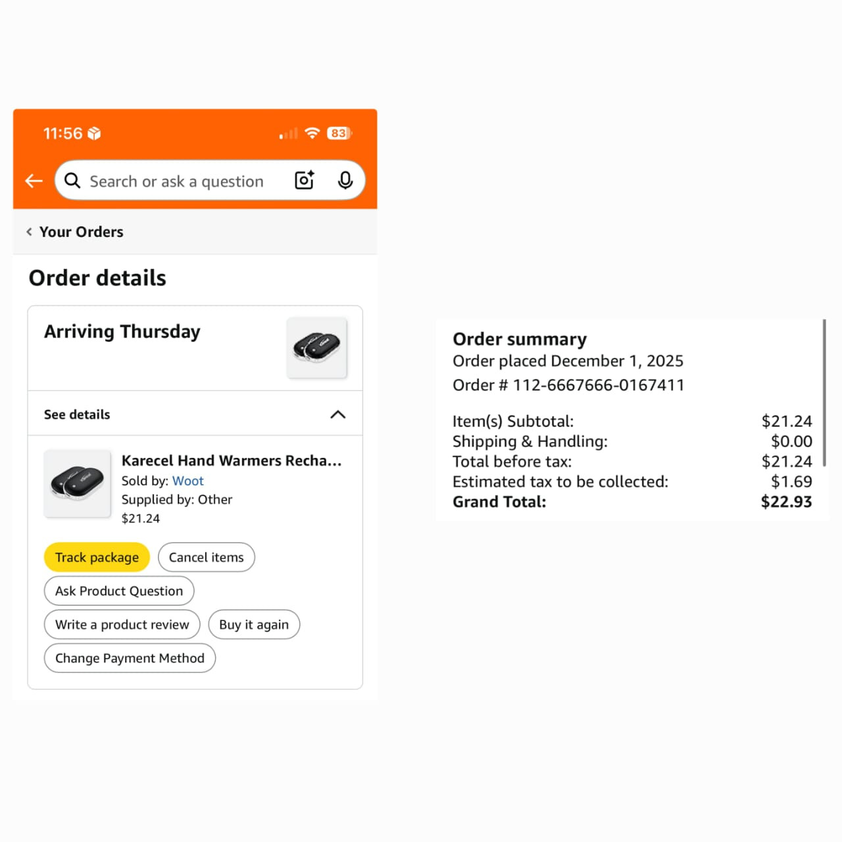Click the Order summary scrollbar
842x842 pixels.
click(x=824, y=393)
